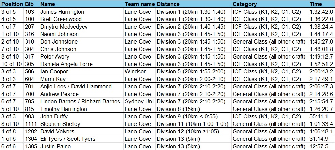
Task: Select the Eli Tyers / Scott Tyers cell
Action: click(x=81, y=139)
